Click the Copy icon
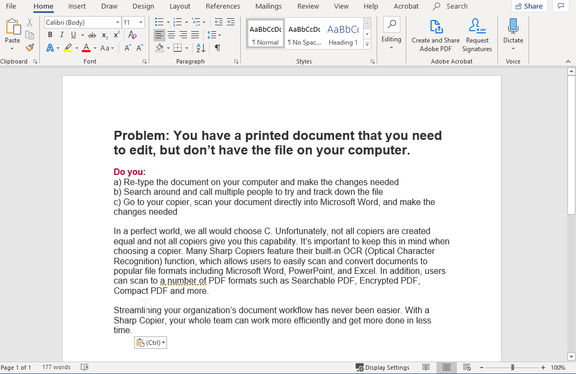 [x=30, y=35]
